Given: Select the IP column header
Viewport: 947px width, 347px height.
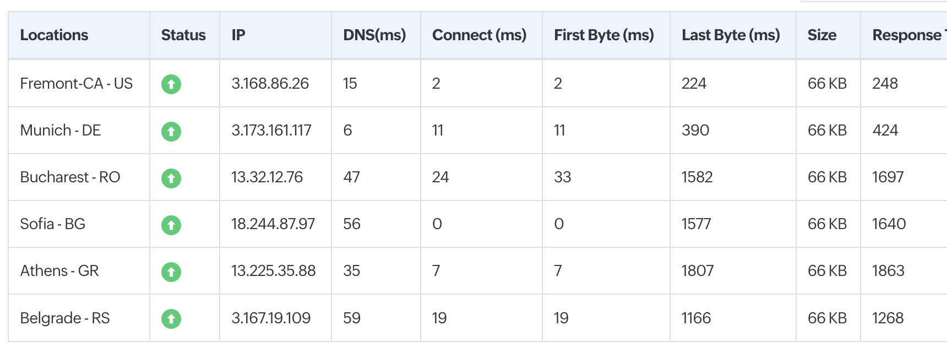Looking at the screenshot, I should pos(238,35).
